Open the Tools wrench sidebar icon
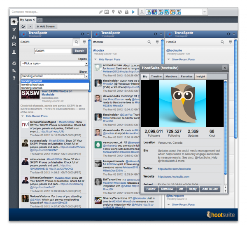Screen dimensions: 247x230 click(x=14, y=71)
